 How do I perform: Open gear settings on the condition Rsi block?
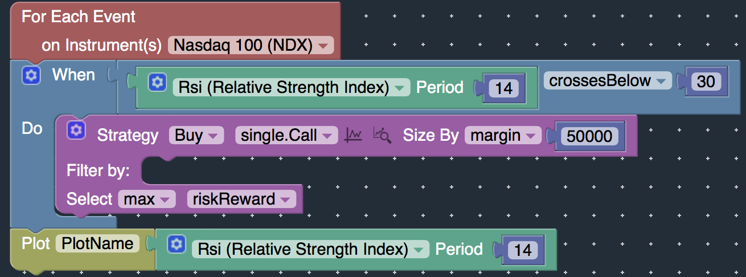[x=157, y=83]
